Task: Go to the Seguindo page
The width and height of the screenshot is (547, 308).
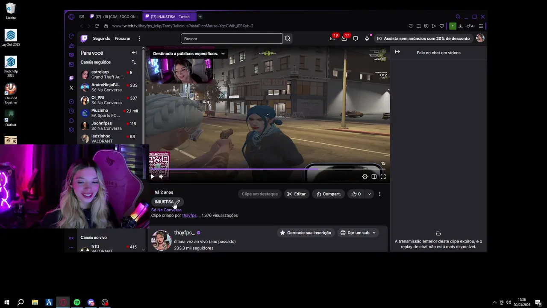Action: [101, 38]
